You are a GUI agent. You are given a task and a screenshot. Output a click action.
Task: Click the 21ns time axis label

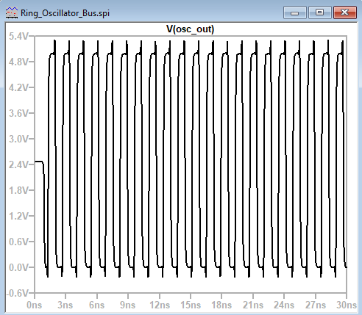coord(253,305)
